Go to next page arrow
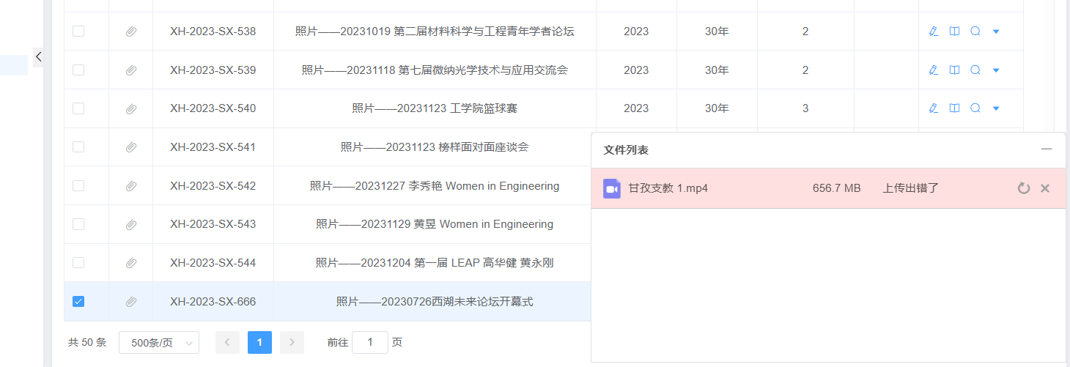This screenshot has height=367, width=1070. click(292, 342)
